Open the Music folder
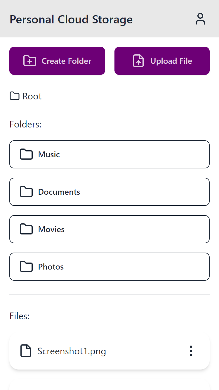219x390 pixels. point(109,154)
